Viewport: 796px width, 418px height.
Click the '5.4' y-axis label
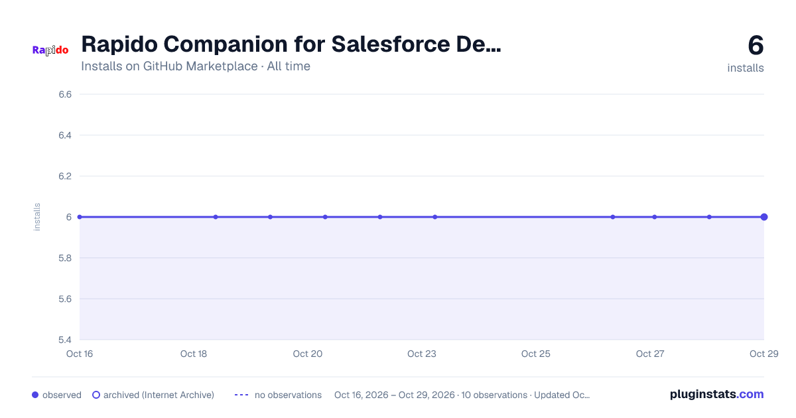[x=65, y=340]
